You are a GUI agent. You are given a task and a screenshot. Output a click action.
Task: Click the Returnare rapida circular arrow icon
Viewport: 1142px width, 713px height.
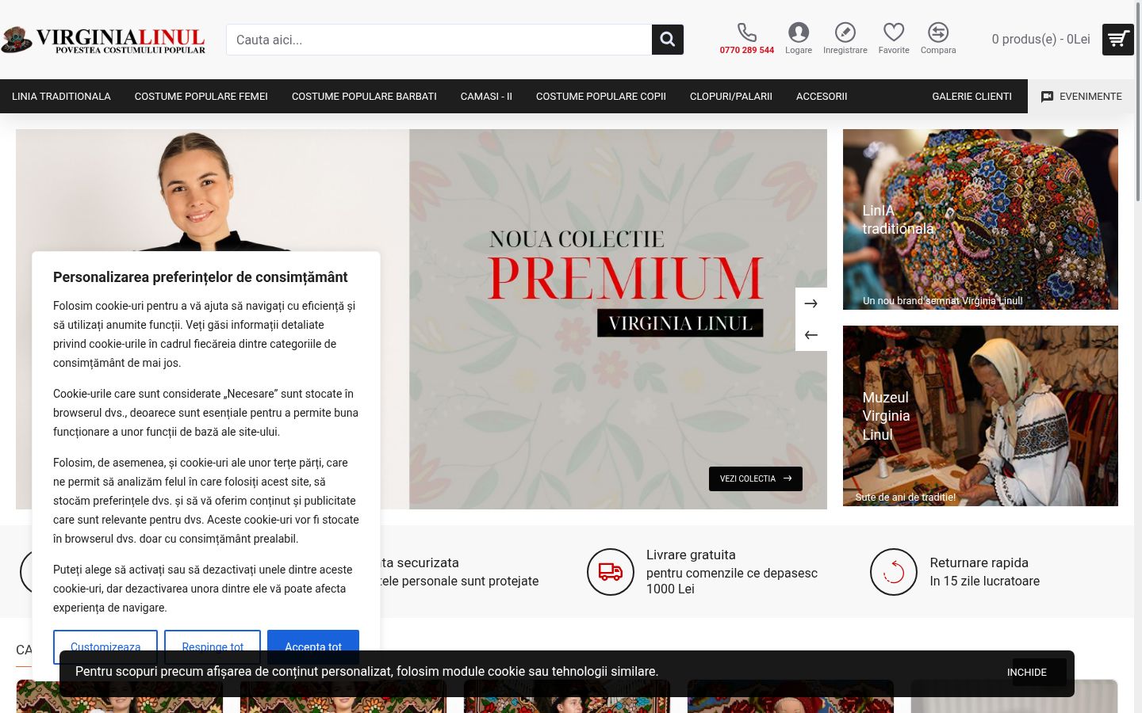(x=894, y=572)
